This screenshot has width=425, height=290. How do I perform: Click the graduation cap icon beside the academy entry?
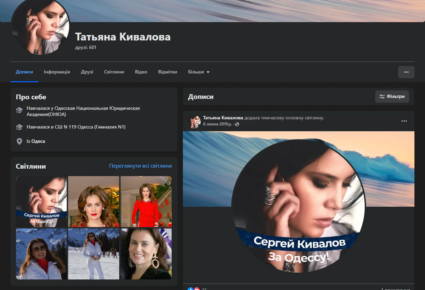click(19, 111)
